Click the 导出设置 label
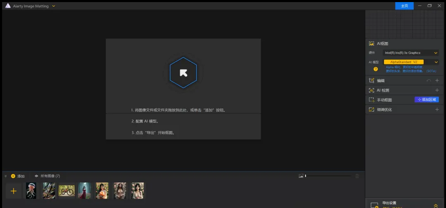Viewport: 446px width, 208px height. 389,203
